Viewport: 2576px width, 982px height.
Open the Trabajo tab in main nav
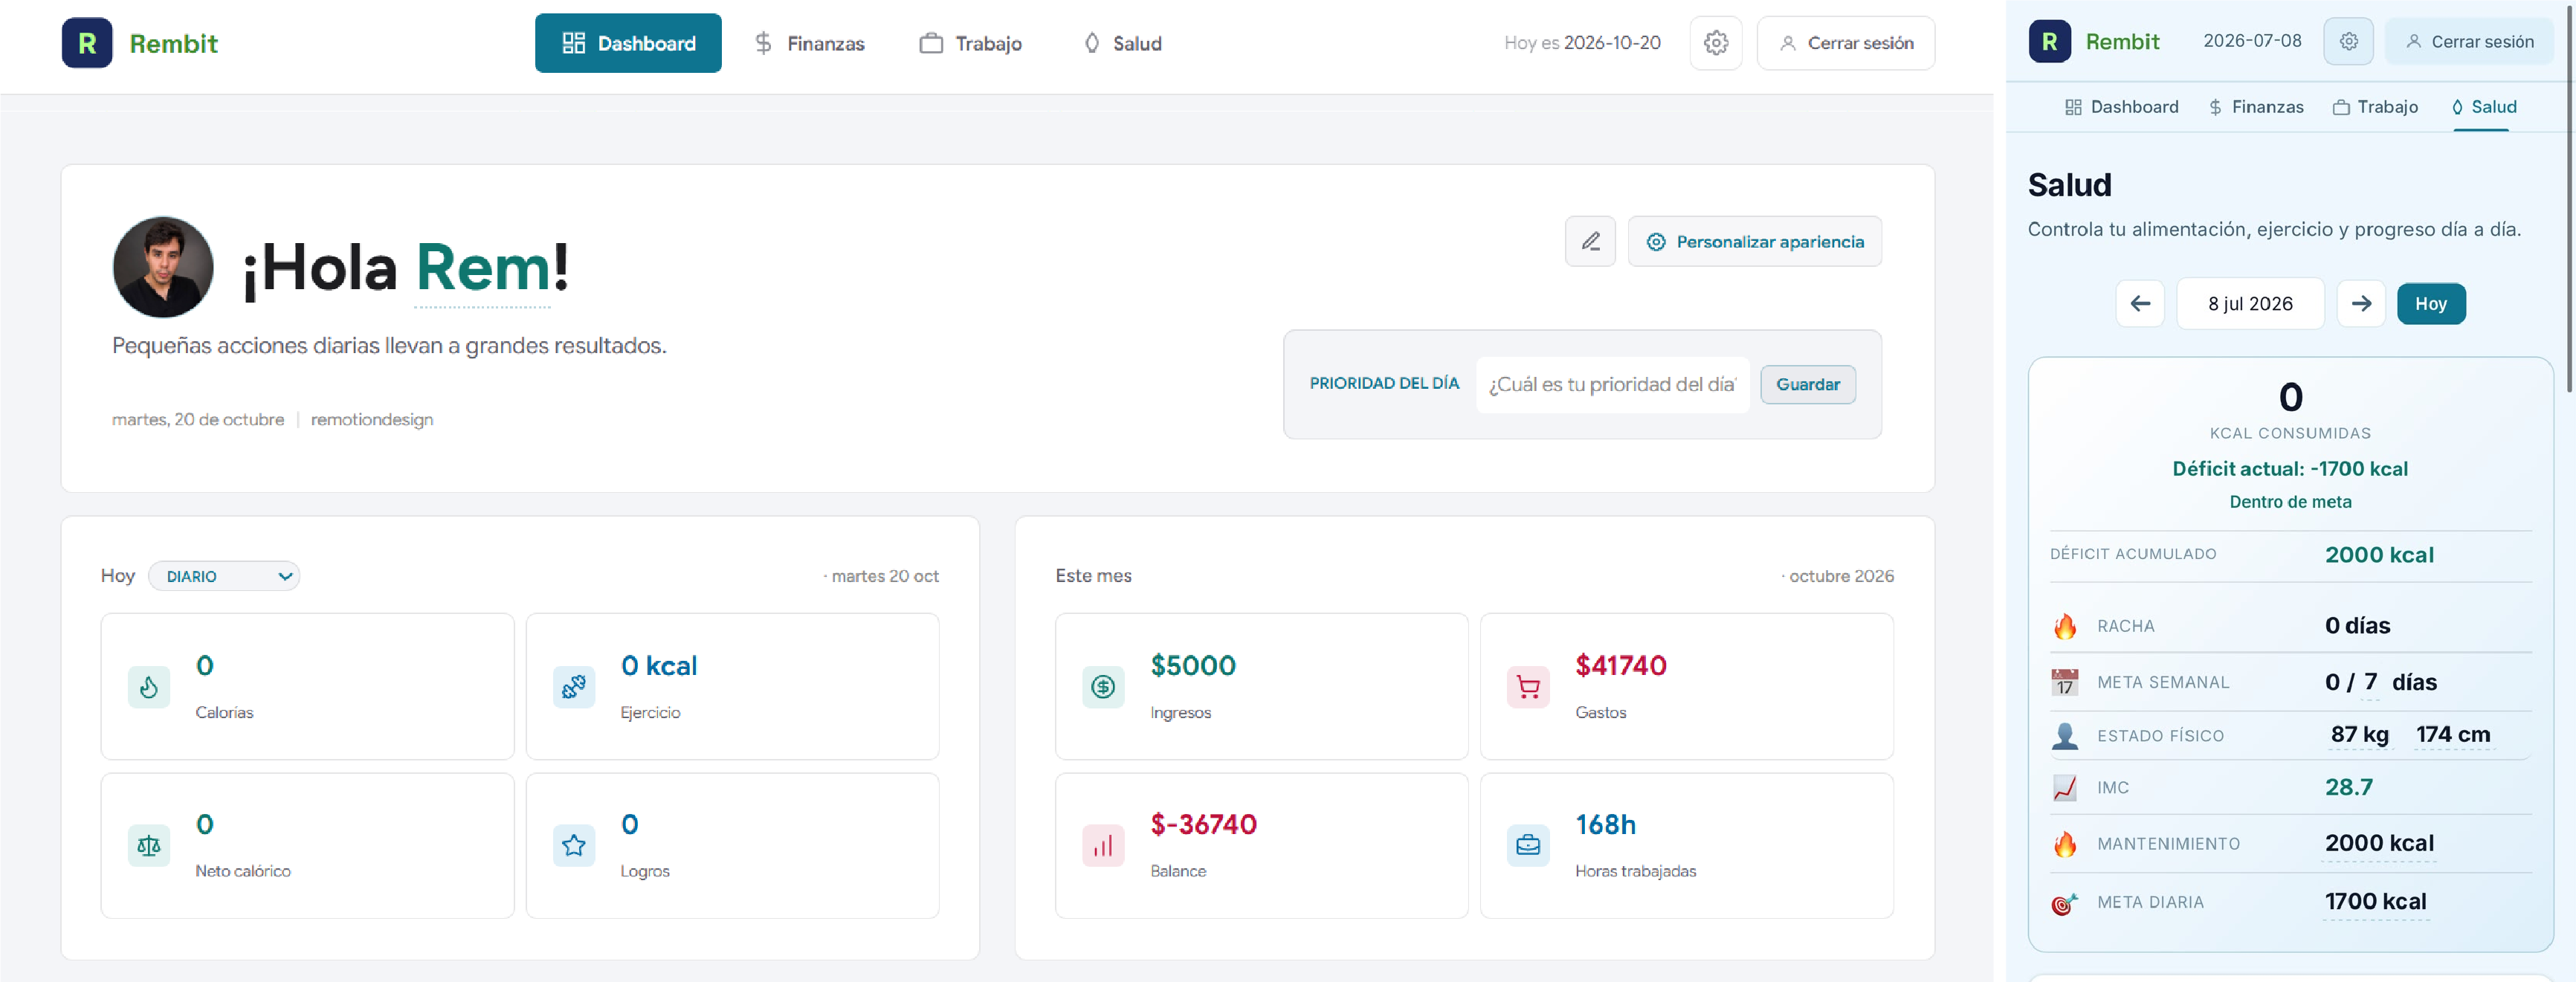coord(970,43)
